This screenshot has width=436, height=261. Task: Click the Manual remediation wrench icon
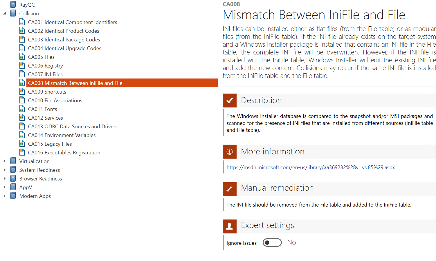pos(229,189)
